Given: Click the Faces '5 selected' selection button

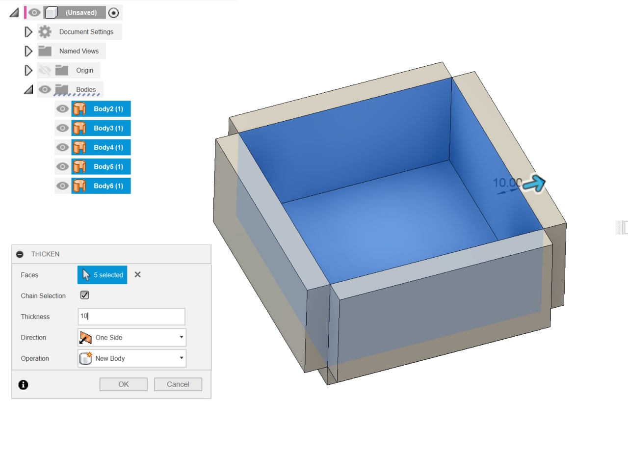Looking at the screenshot, I should pyautogui.click(x=102, y=275).
